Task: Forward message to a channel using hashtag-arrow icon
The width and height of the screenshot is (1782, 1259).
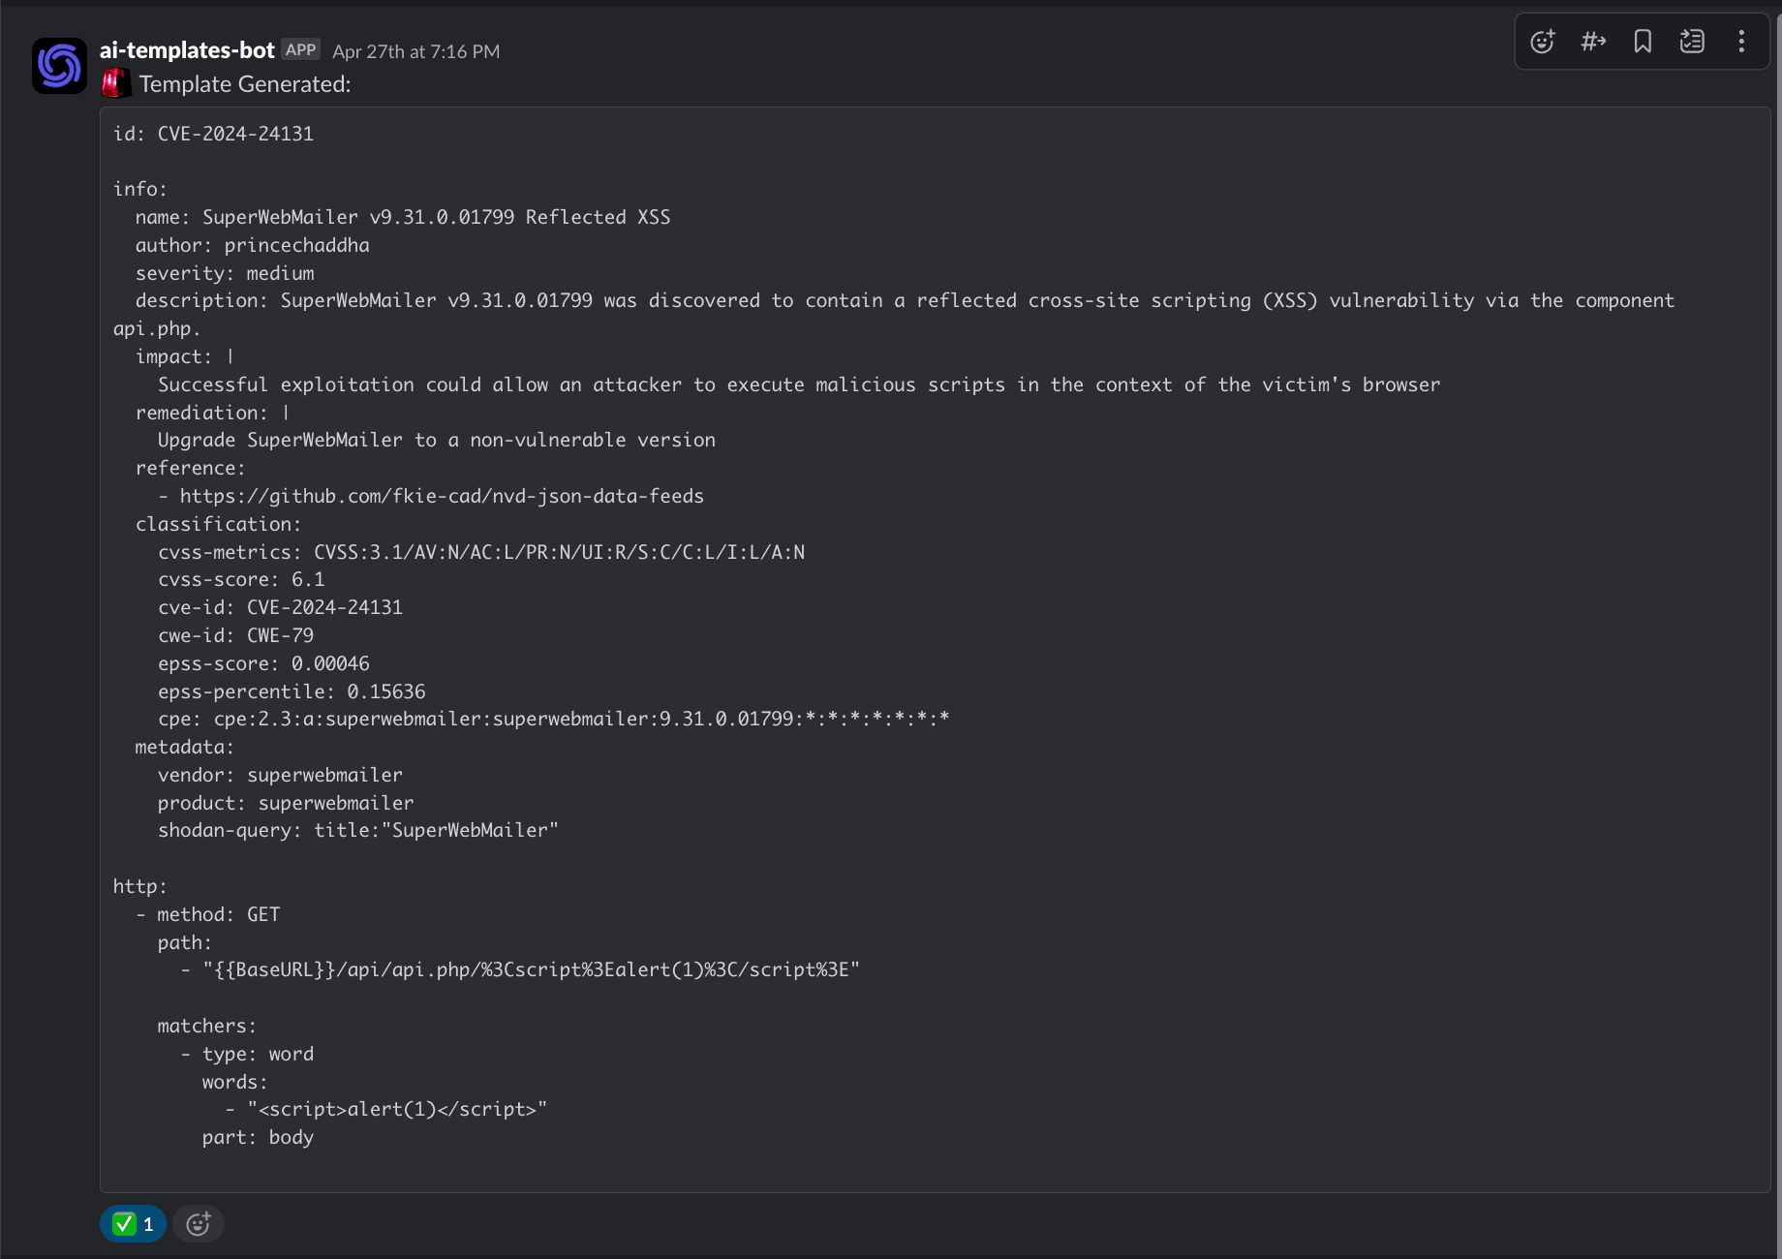Action: pyautogui.click(x=1593, y=42)
